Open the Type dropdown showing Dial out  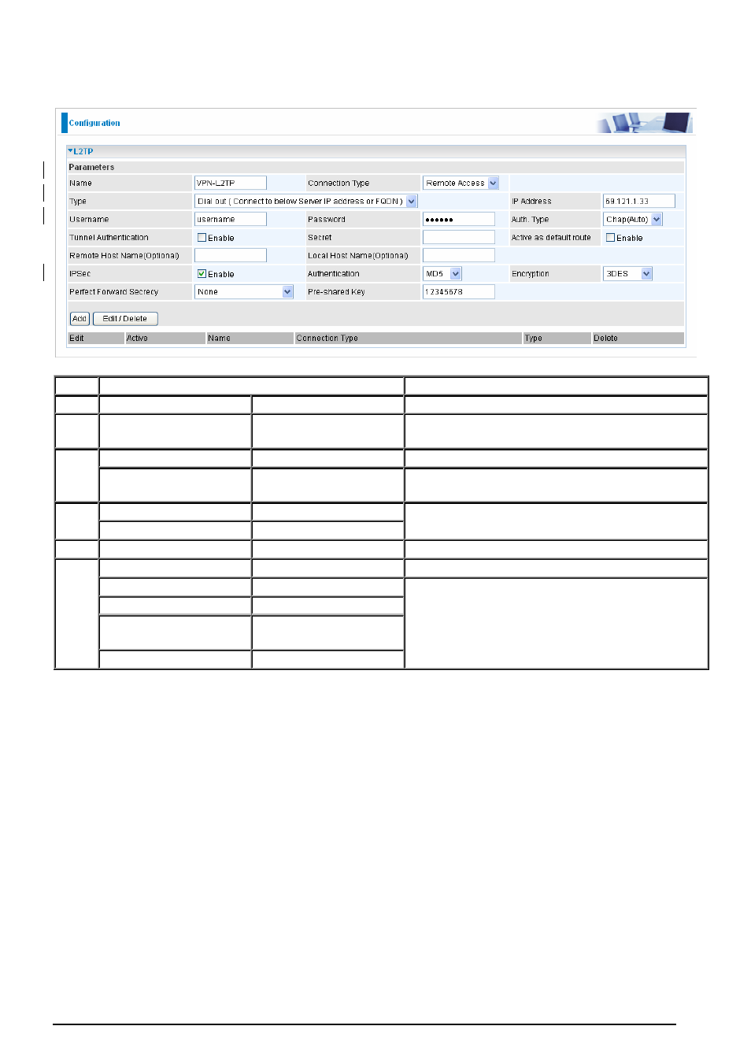pos(306,201)
